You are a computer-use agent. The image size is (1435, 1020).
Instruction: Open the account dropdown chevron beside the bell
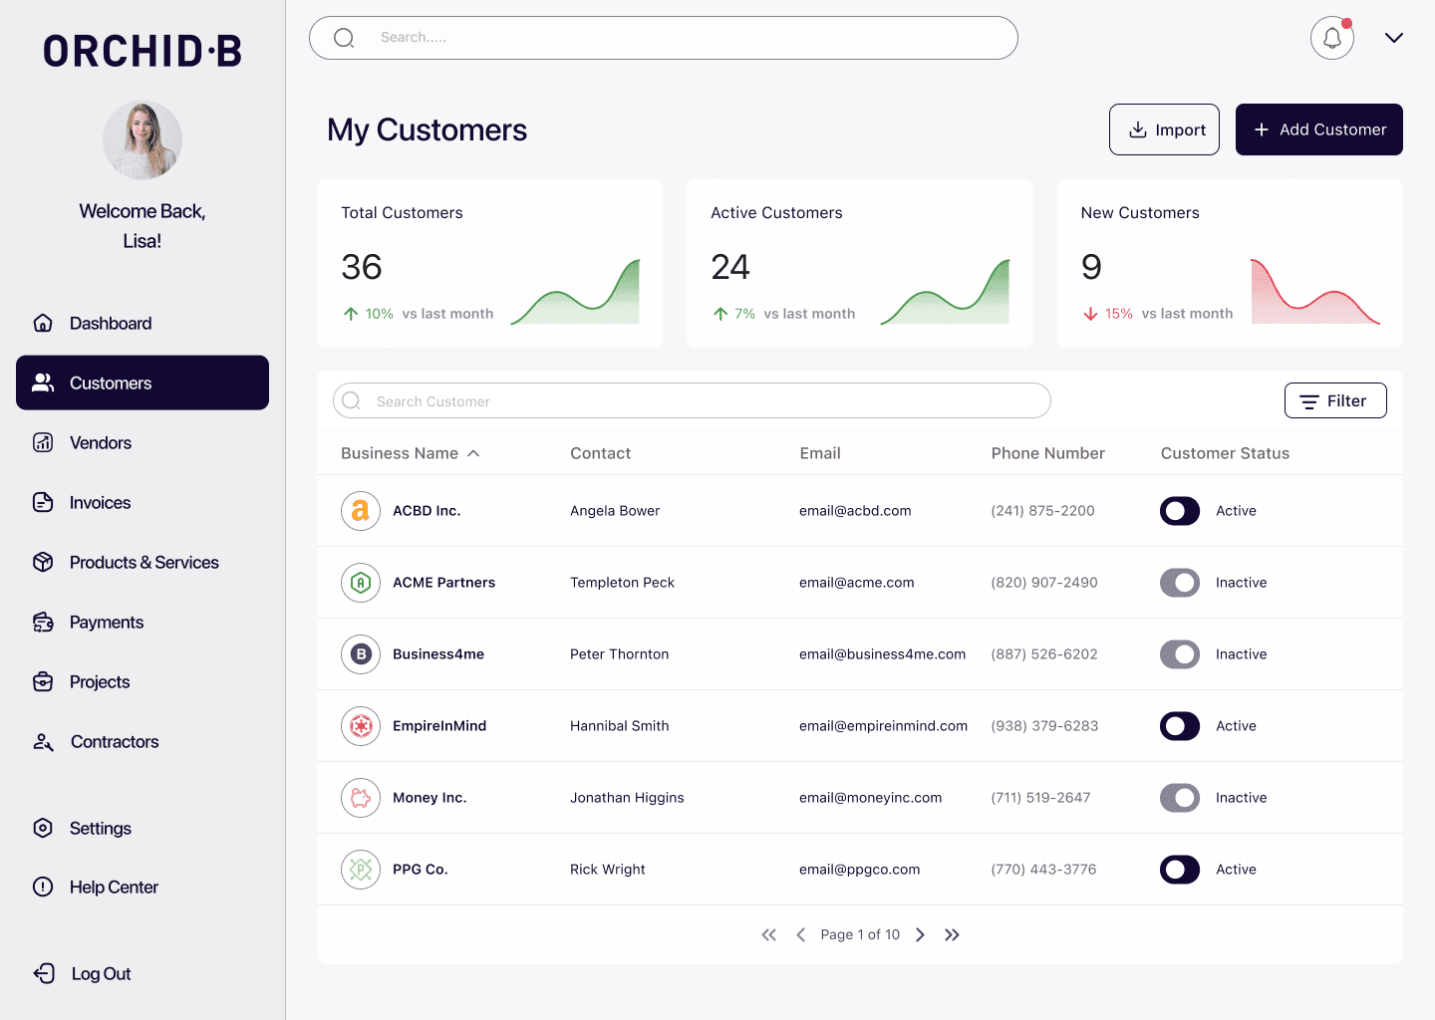pyautogui.click(x=1394, y=38)
